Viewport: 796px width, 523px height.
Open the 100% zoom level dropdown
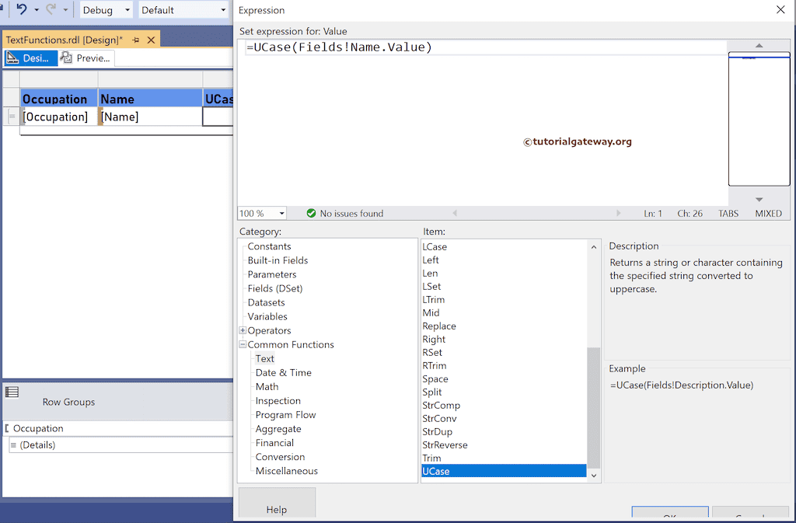281,213
